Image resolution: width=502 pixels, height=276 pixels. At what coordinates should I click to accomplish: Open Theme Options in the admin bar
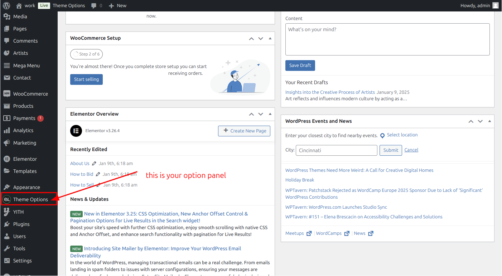(x=69, y=5)
